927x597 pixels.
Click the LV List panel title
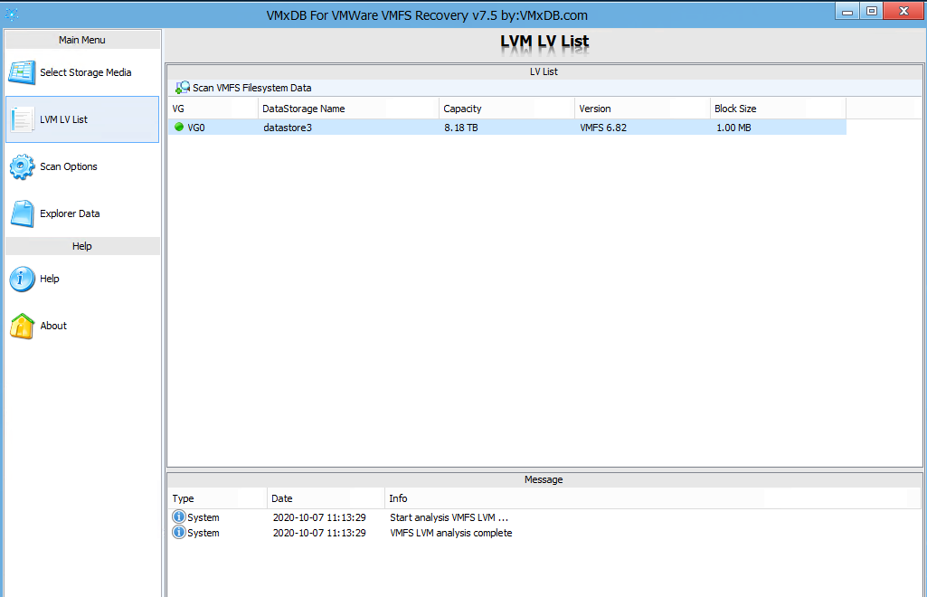pos(544,71)
